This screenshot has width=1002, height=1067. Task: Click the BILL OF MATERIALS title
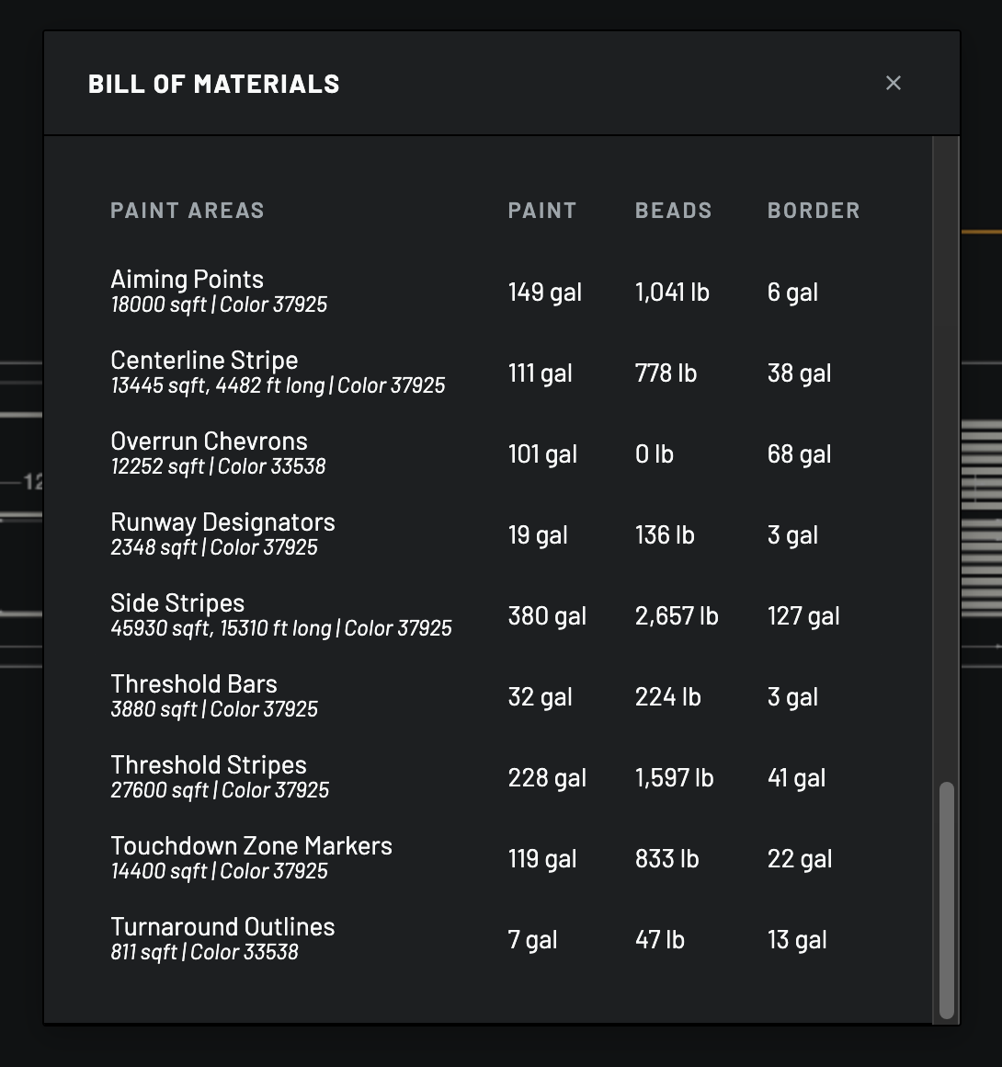click(x=214, y=83)
